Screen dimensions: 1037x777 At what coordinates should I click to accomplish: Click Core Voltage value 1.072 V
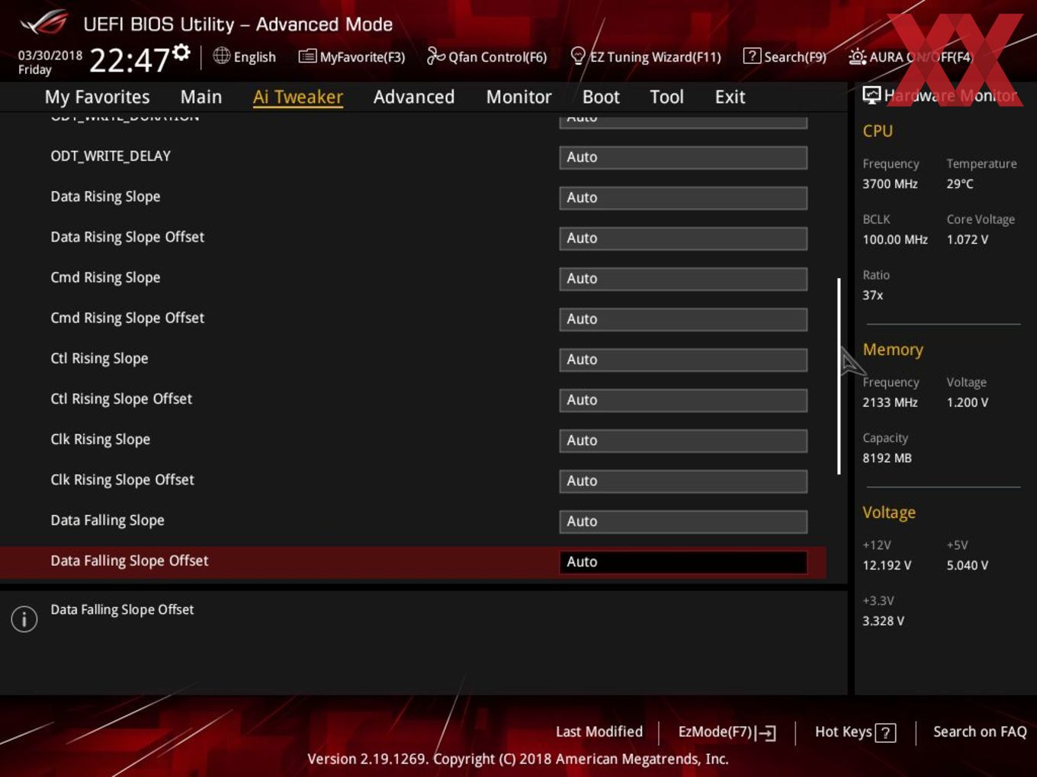(x=968, y=239)
